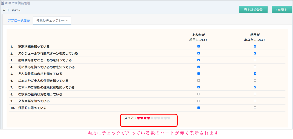The width and height of the screenshot is (293, 139).
Task: Check ご家族の経済状況 in 相手が column
Action: [x=255, y=94]
